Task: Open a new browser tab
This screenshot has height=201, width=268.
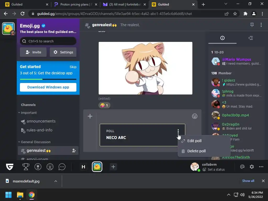Action: [x=203, y=4]
